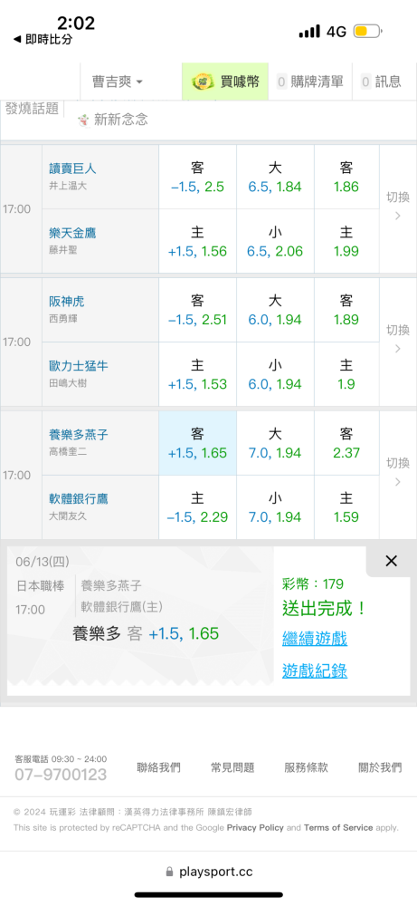Open the 樂天金鷹 team link
This screenshot has width=417, height=906.
tap(72, 233)
